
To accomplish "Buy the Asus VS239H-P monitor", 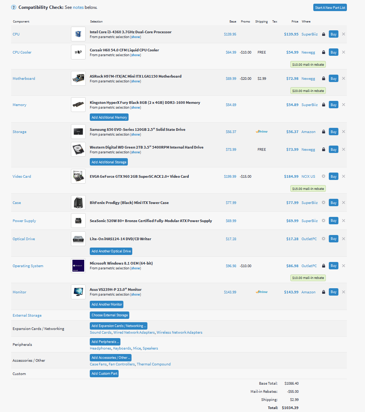I will click(x=334, y=292).
